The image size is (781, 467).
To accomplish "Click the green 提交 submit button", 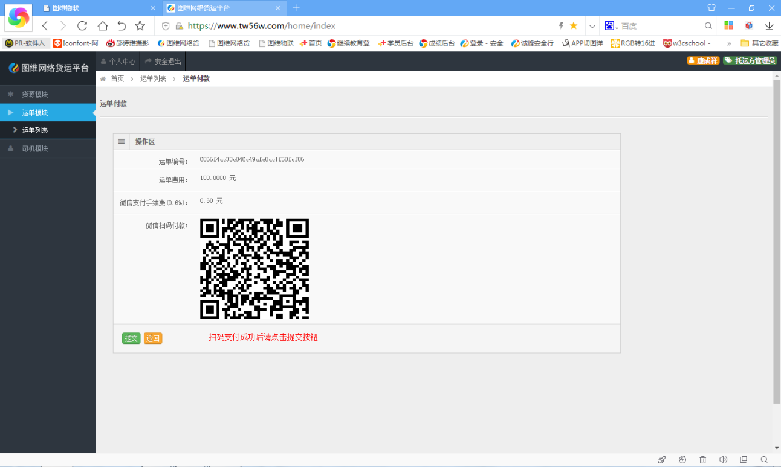I will 131,338.
